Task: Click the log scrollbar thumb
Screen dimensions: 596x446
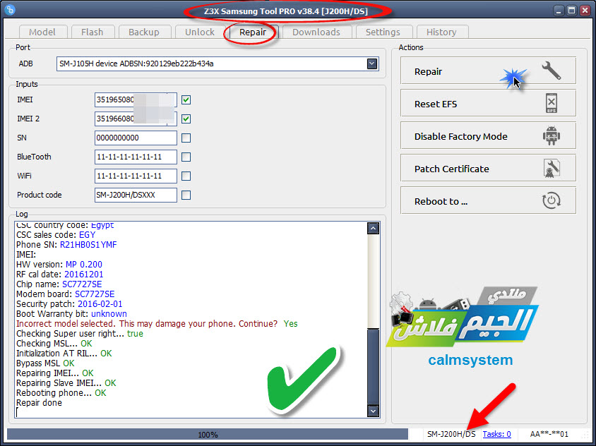Action: 374,366
